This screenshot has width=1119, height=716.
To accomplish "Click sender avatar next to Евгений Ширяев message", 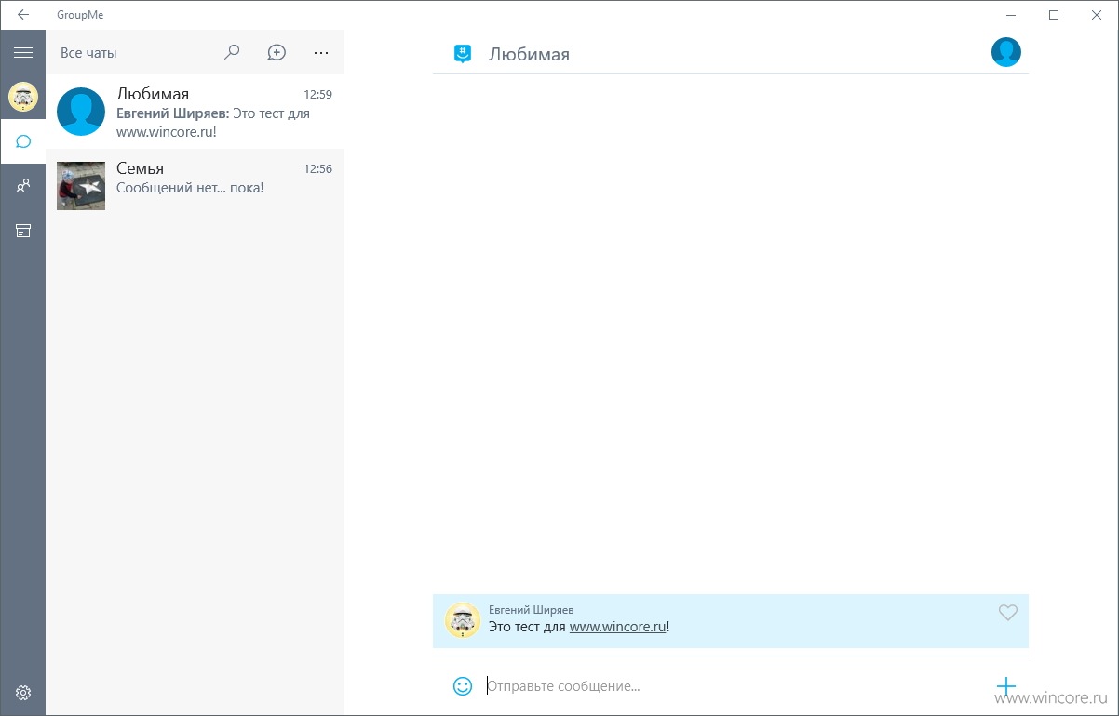I will coord(463,620).
